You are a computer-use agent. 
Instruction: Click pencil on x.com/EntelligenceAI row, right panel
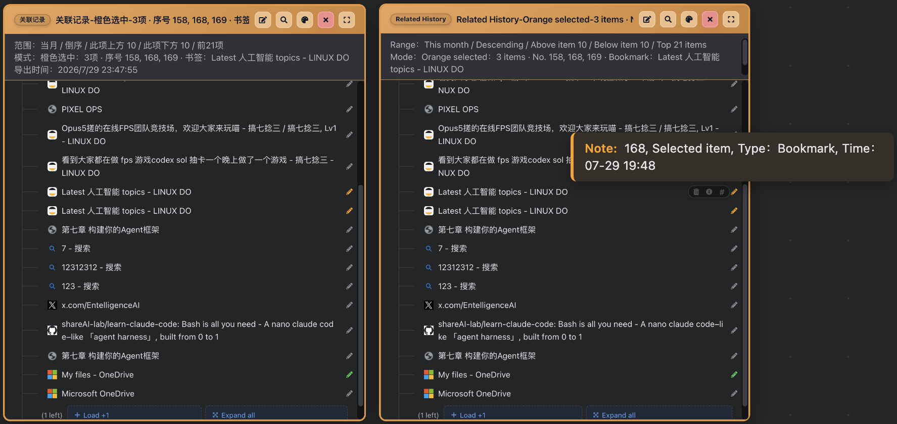(734, 305)
